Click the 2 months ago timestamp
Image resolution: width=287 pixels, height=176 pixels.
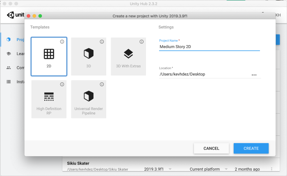[x=247, y=169]
